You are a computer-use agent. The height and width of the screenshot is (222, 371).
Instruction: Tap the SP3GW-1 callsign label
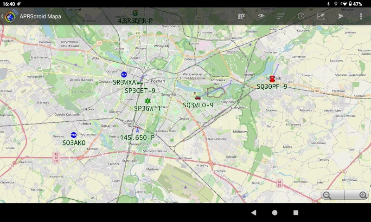click(147, 108)
